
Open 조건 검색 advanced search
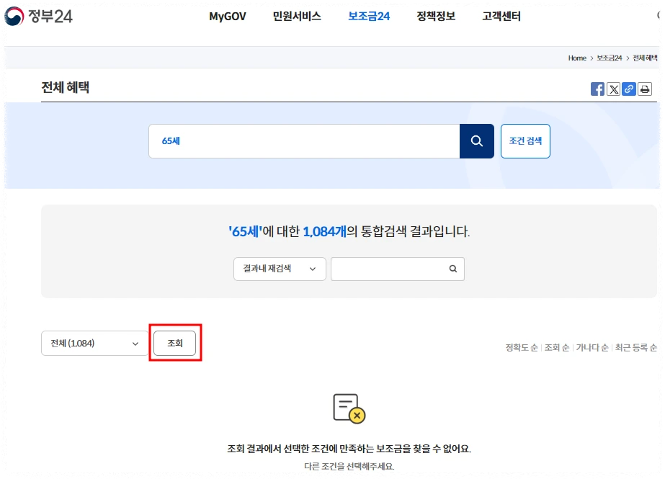[525, 141]
